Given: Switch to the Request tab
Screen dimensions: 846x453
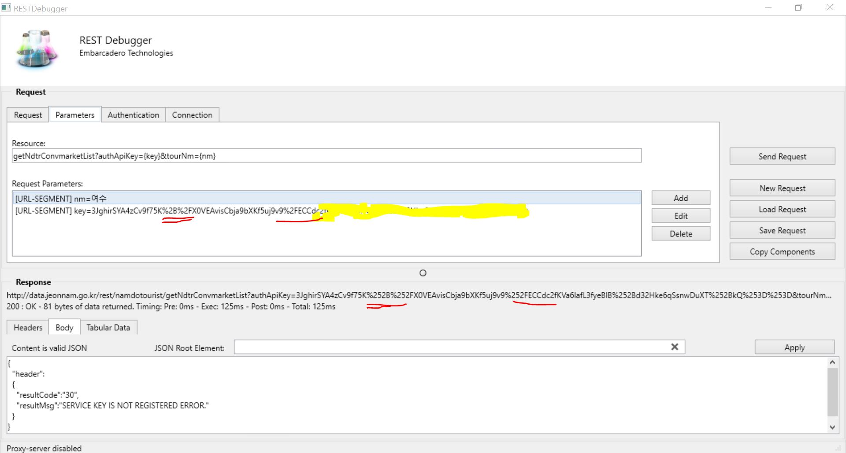Looking at the screenshot, I should (28, 115).
